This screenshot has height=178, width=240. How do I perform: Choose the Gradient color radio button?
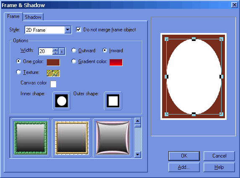[74, 61]
